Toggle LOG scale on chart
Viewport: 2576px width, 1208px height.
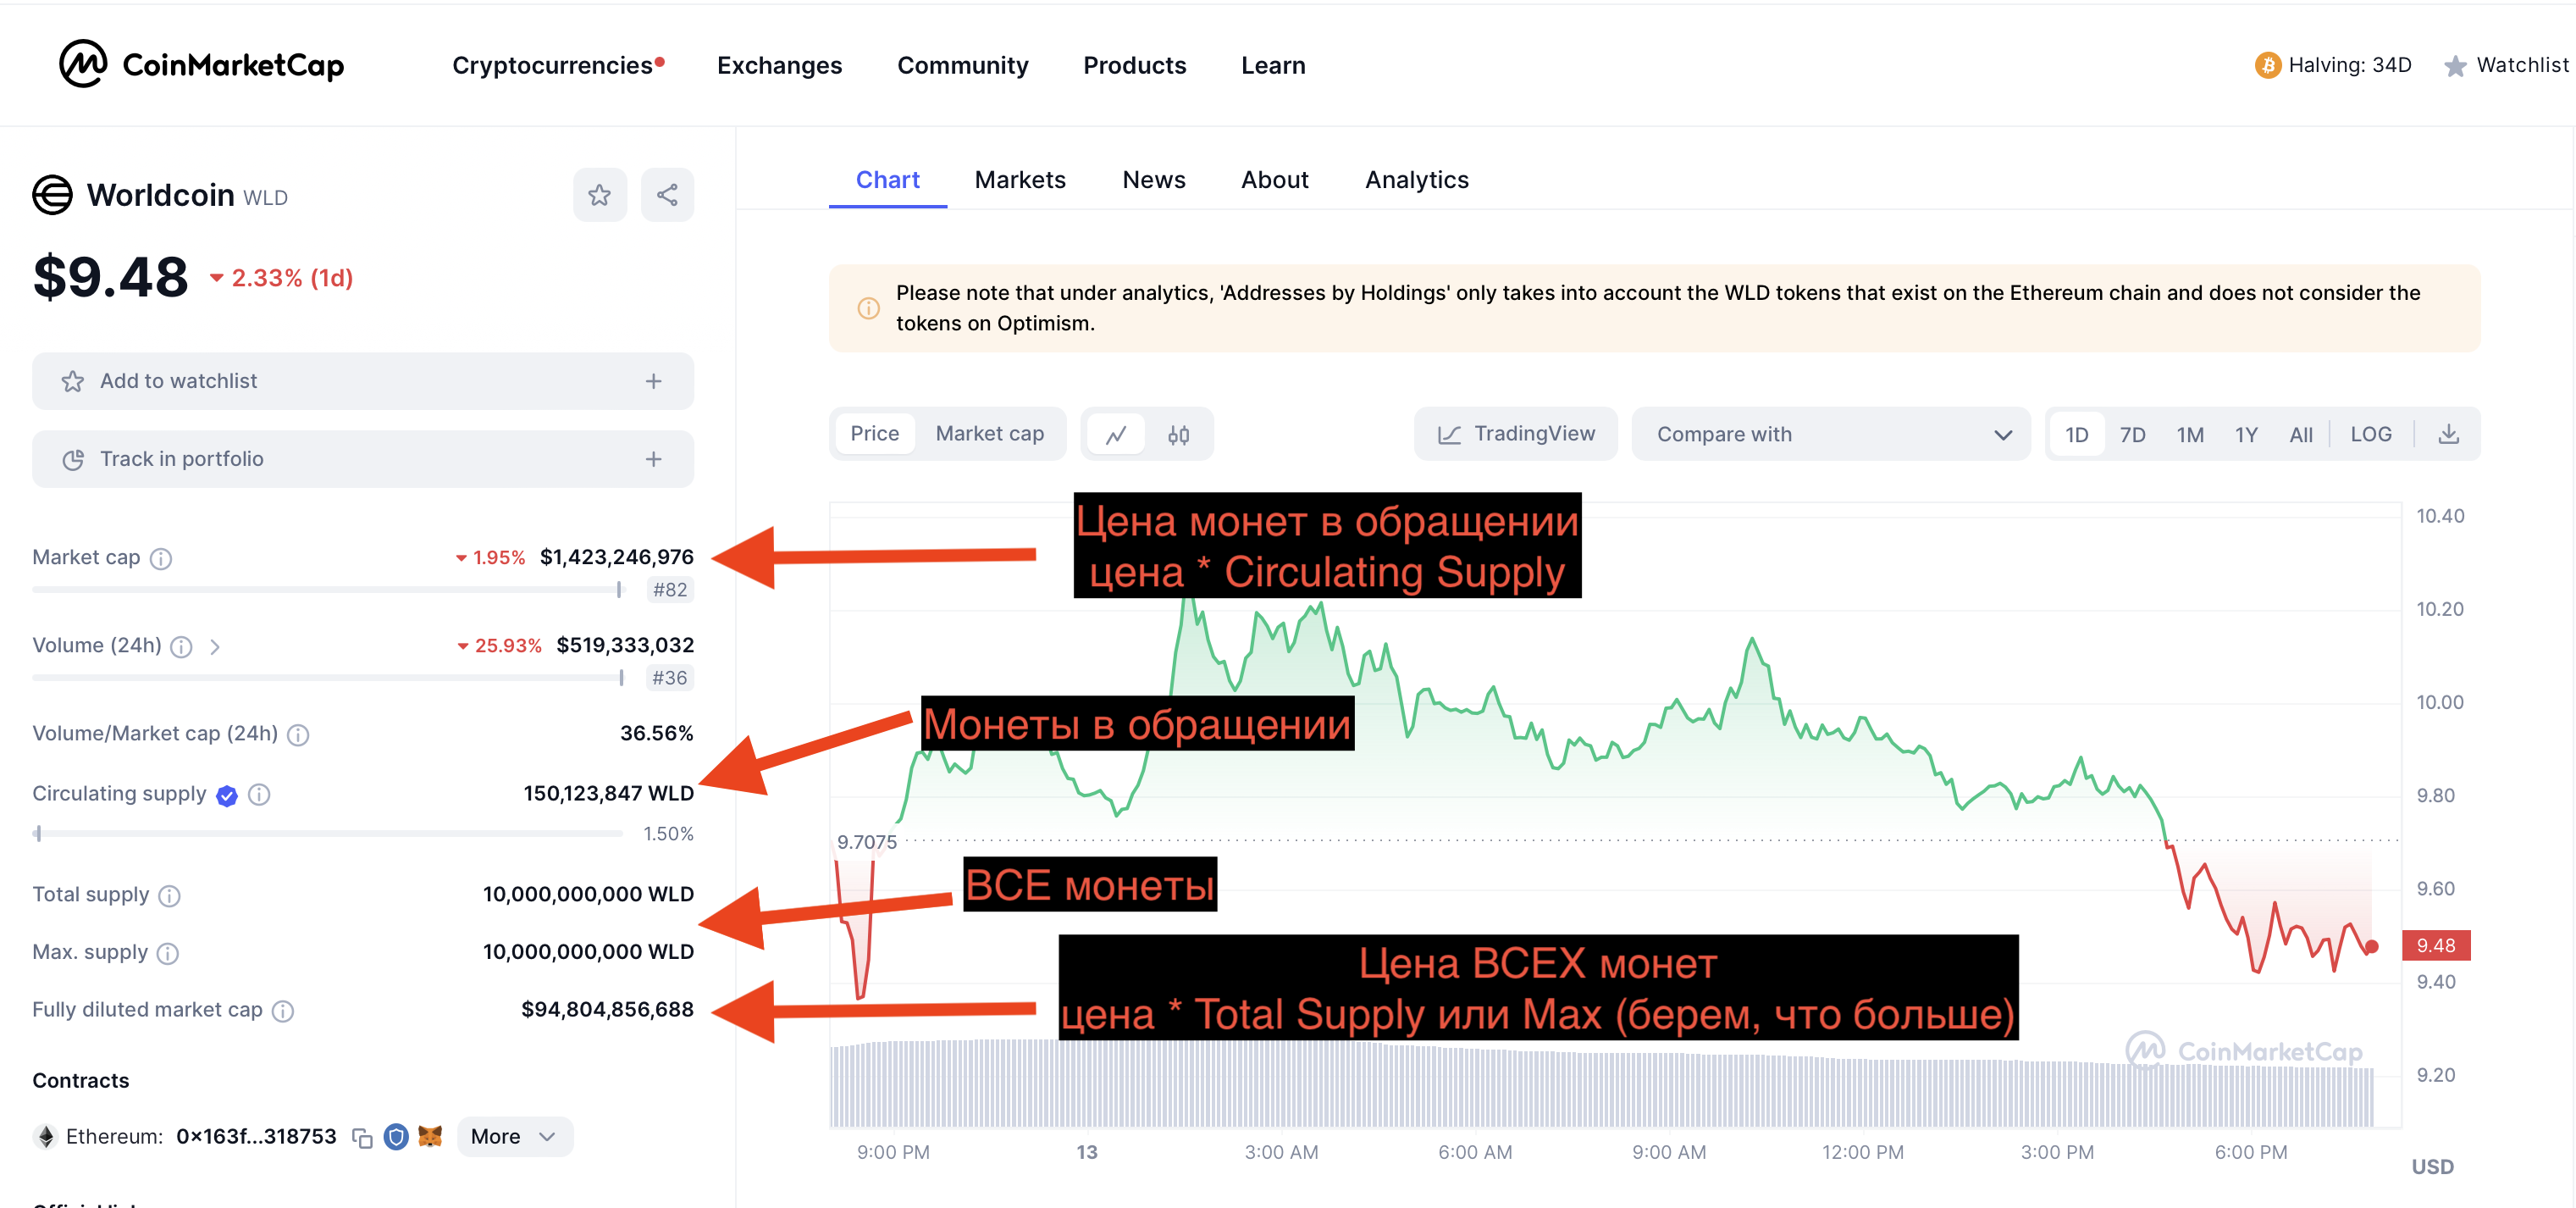click(x=2370, y=434)
